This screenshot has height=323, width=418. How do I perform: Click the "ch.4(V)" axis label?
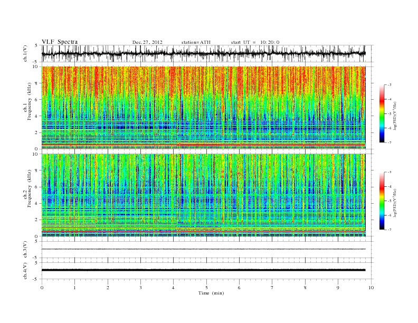[25, 271]
